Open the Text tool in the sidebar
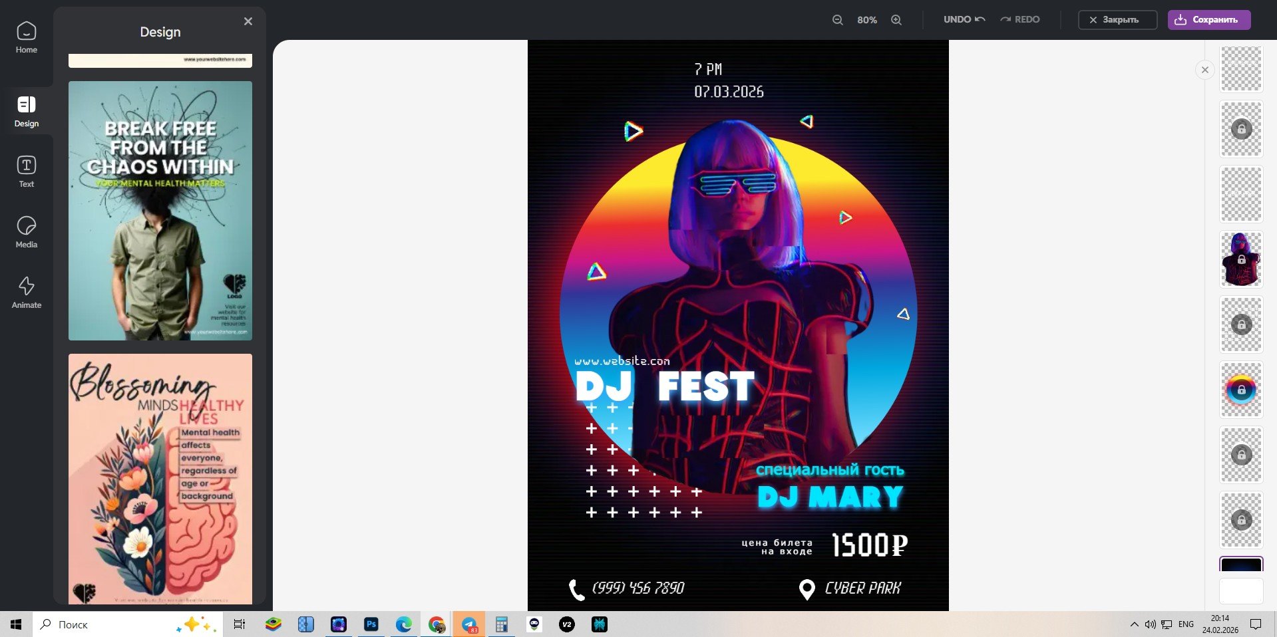1277x637 pixels. 27,172
